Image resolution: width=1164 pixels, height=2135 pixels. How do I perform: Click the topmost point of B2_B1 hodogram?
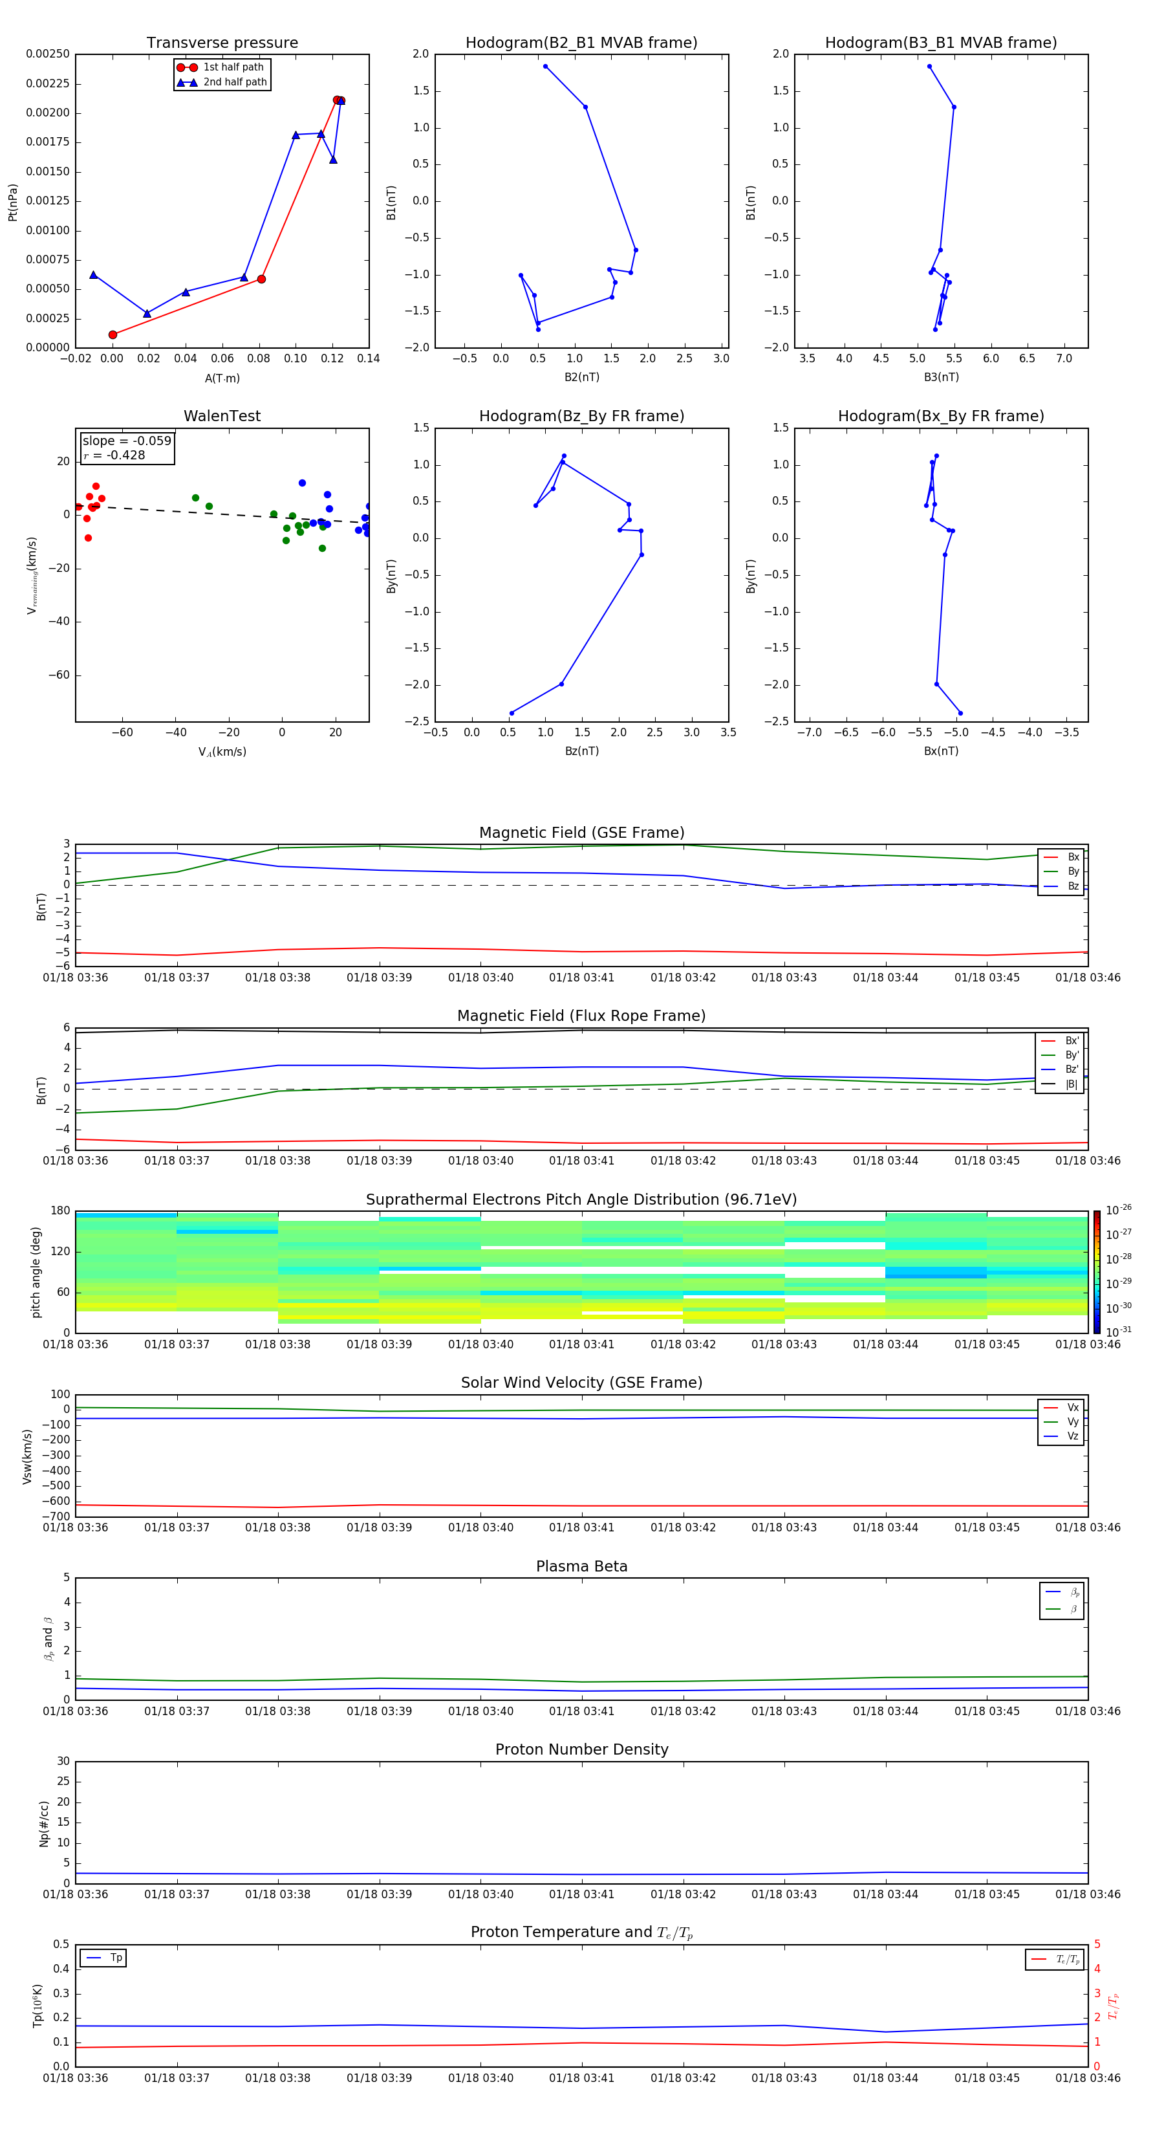tap(545, 66)
